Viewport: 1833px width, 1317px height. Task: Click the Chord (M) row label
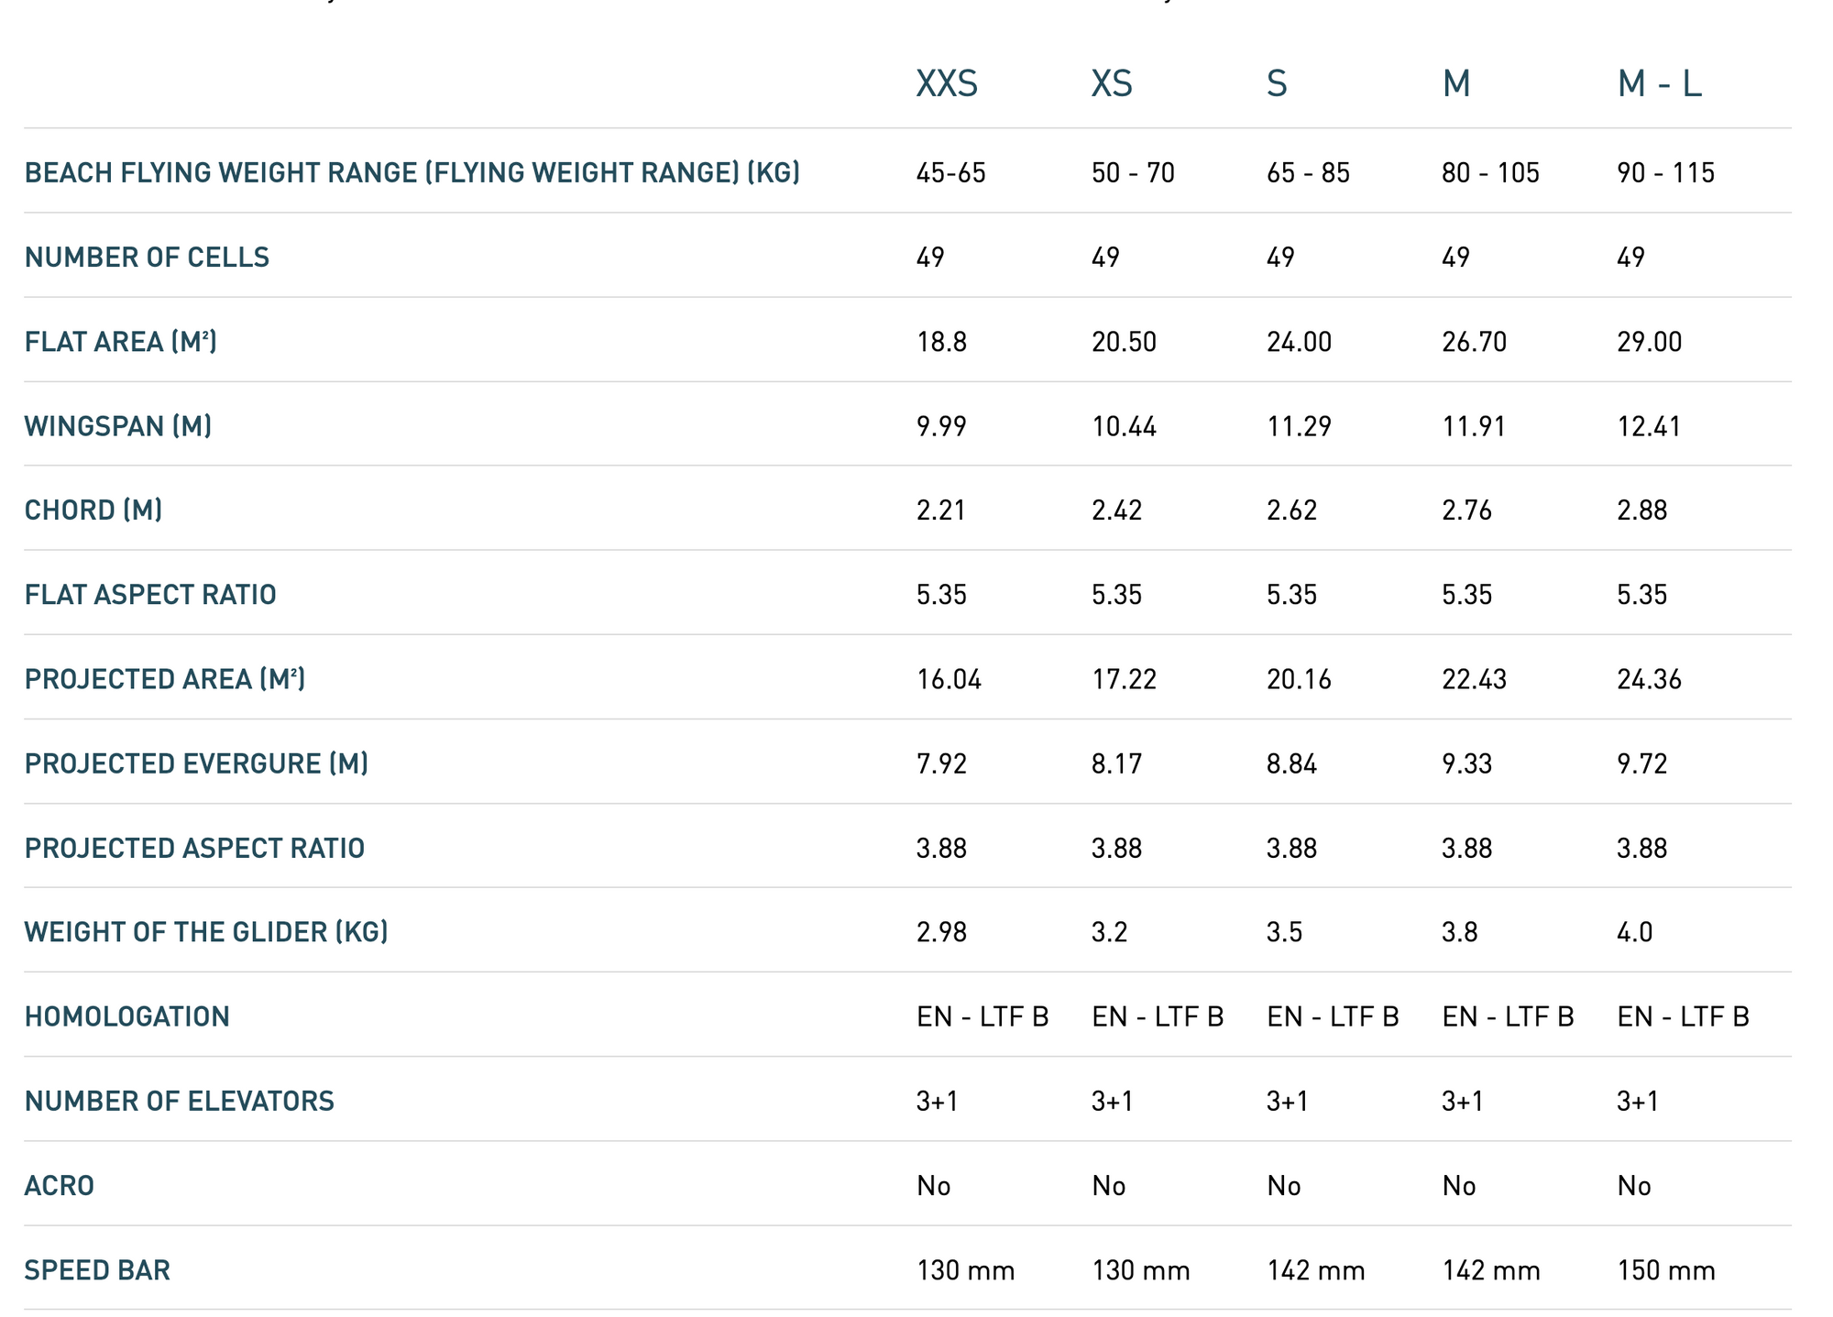pyautogui.click(x=93, y=510)
